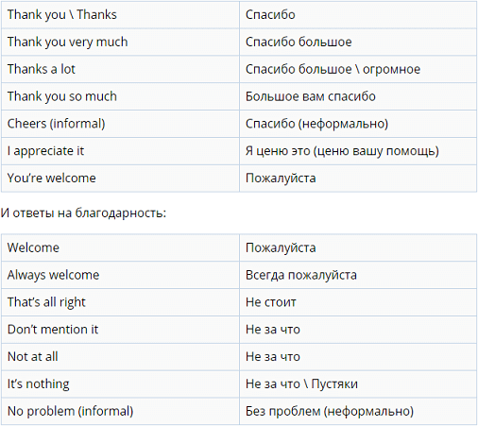Click the 'Thanks a lot' cell
Viewport: 478px width, 426px height.
(x=120, y=69)
